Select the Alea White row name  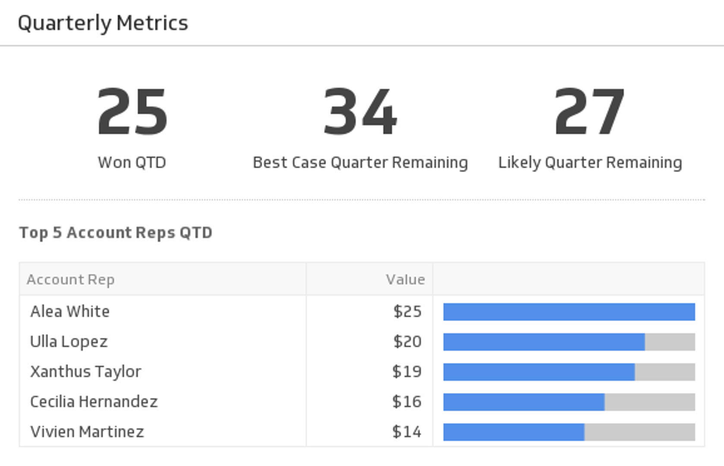[x=70, y=312]
